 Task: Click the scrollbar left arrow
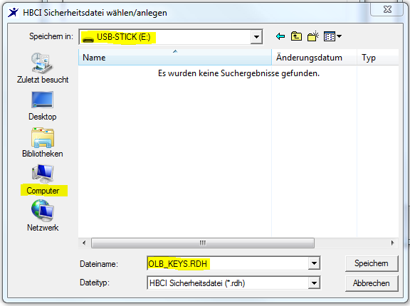[x=84, y=243]
